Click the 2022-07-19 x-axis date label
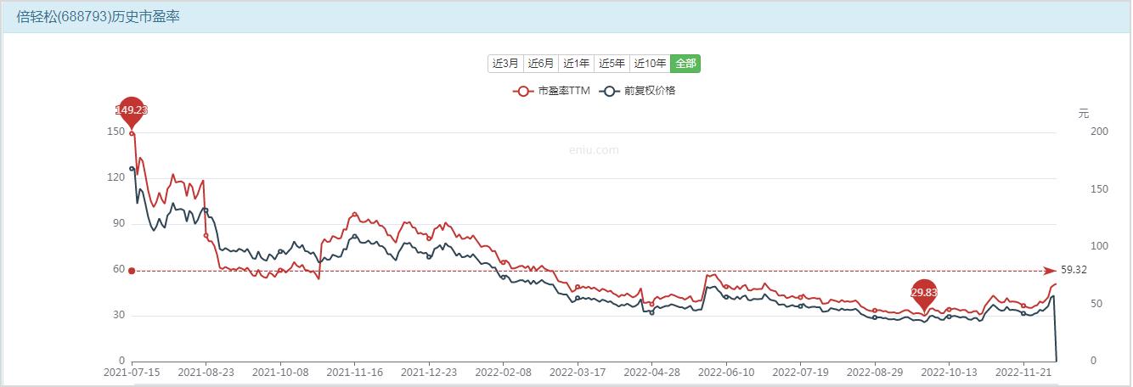 click(x=800, y=372)
